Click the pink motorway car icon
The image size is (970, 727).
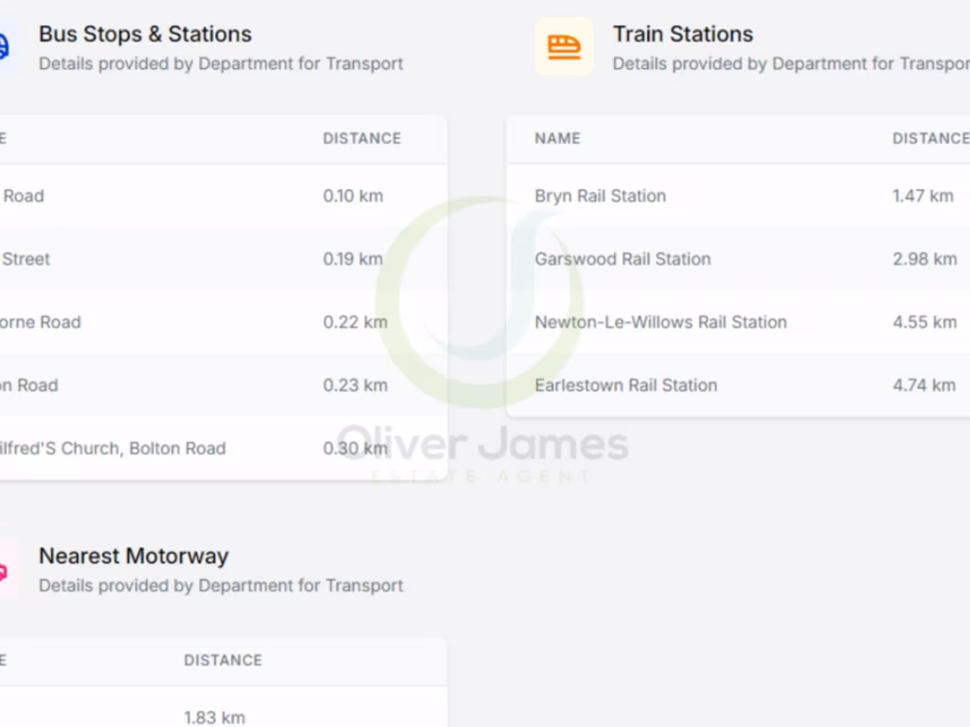(4, 570)
